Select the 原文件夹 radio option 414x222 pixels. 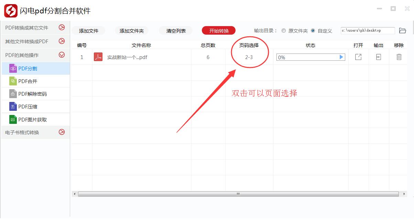point(284,31)
